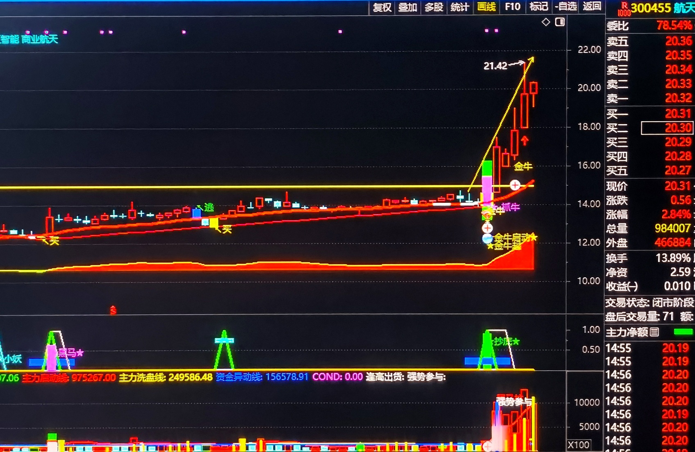695x452 pixels.
Task: Click the red up arrow under the latest candles
Action: point(525,141)
